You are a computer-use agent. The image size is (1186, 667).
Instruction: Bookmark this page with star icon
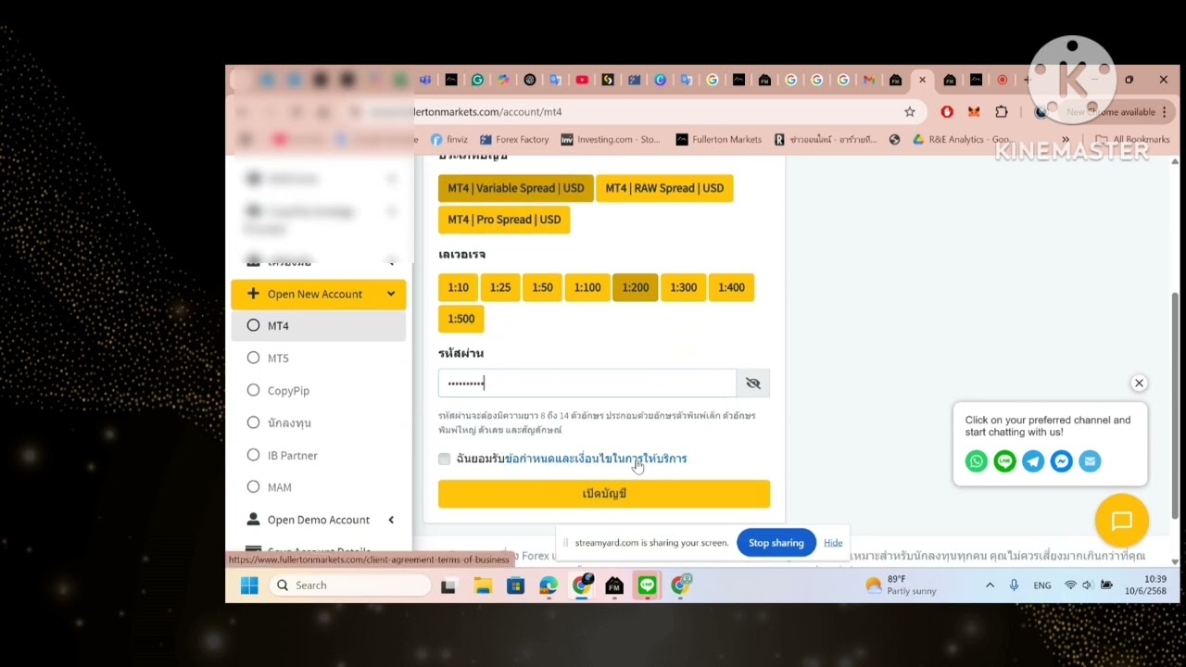[x=910, y=112]
